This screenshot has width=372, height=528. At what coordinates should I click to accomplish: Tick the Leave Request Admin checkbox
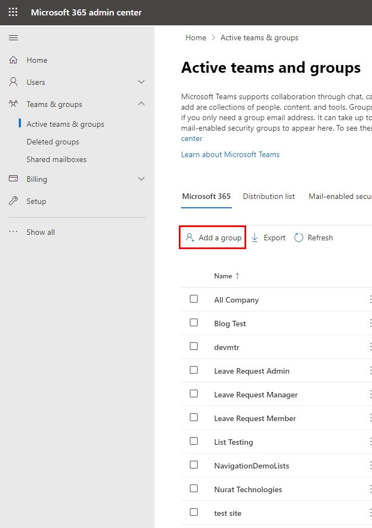coord(194,370)
